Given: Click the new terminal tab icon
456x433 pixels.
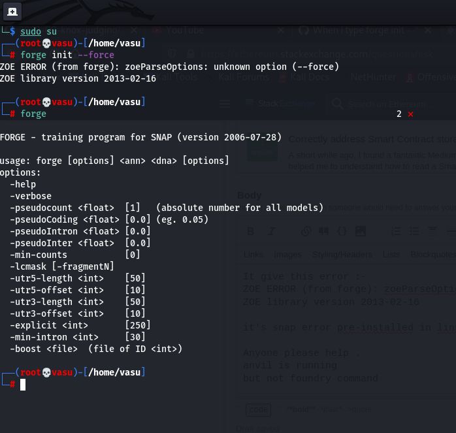Looking at the screenshot, I should pyautogui.click(x=12, y=12).
